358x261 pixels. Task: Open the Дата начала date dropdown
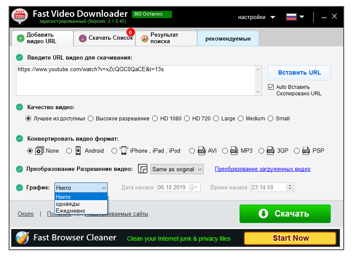pos(196,187)
